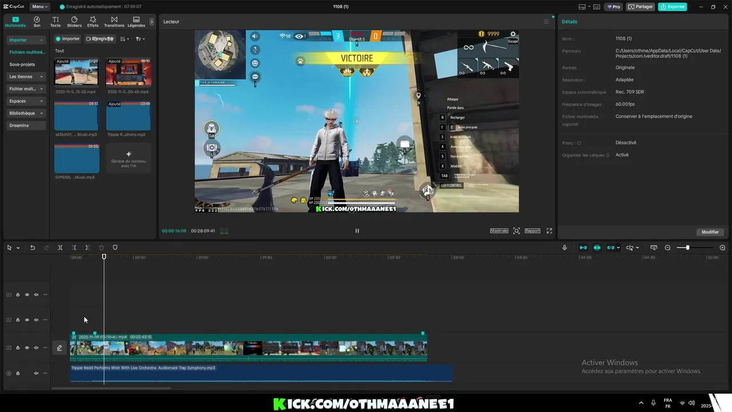Switch to the Effets tab

click(x=93, y=22)
